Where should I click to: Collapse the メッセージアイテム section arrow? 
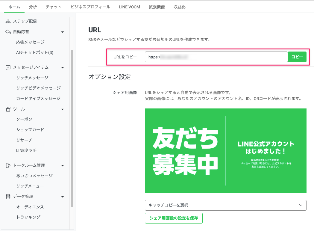point(63,68)
